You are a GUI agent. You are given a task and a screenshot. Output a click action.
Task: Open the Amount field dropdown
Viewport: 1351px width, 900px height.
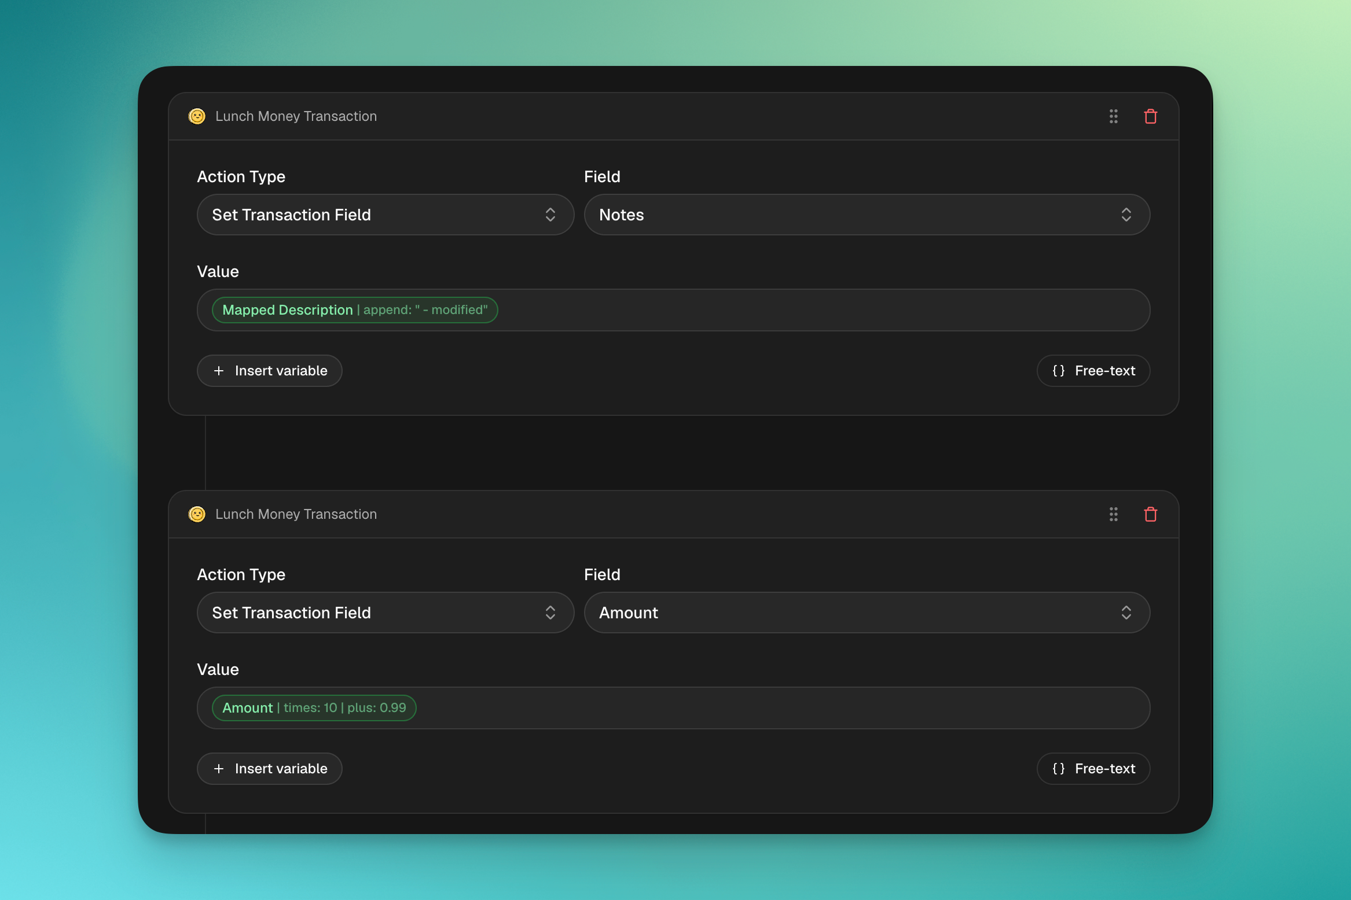click(867, 613)
